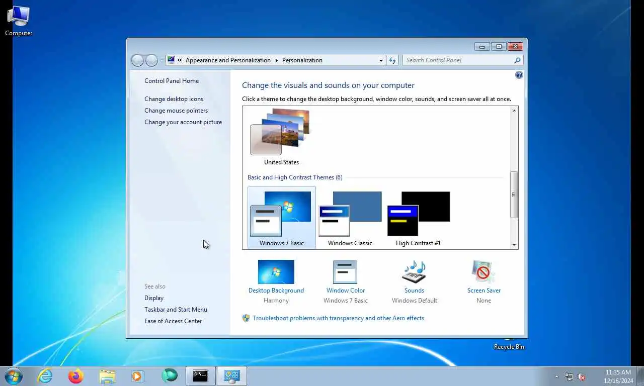The image size is (644, 386).
Task: Click Basic and High Contrast Themes header
Action: coord(295,177)
